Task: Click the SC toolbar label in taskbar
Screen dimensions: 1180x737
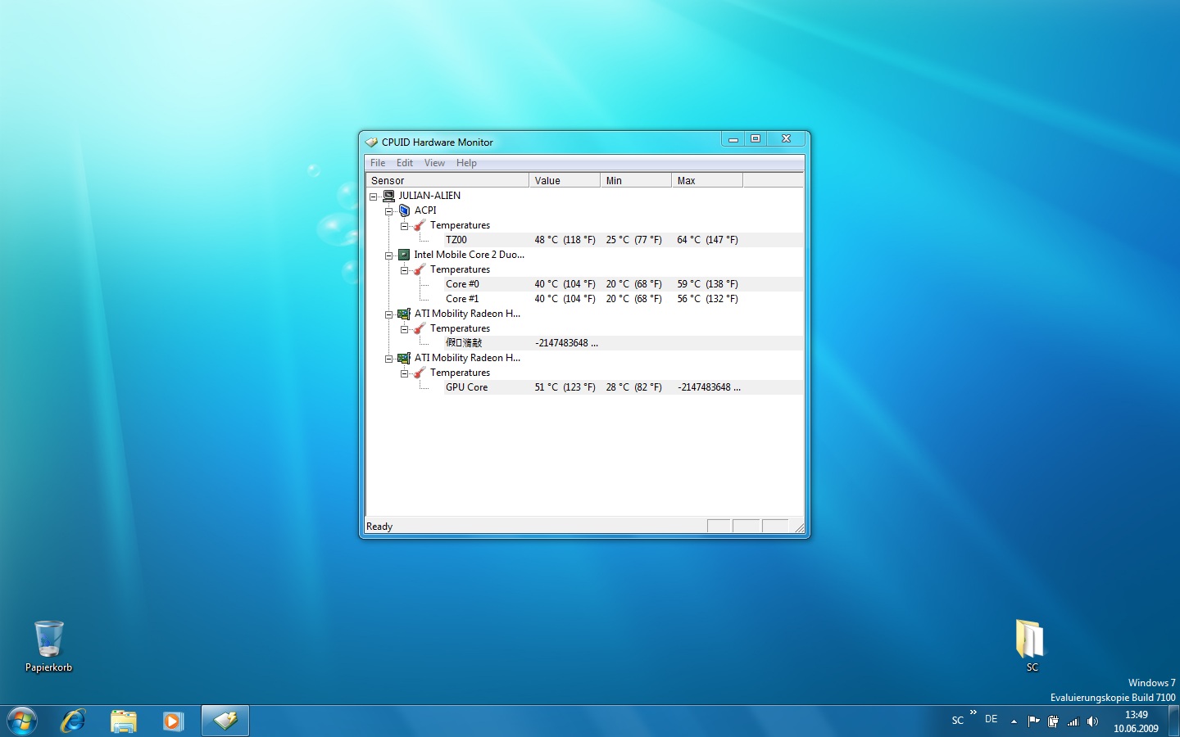Action: (957, 721)
